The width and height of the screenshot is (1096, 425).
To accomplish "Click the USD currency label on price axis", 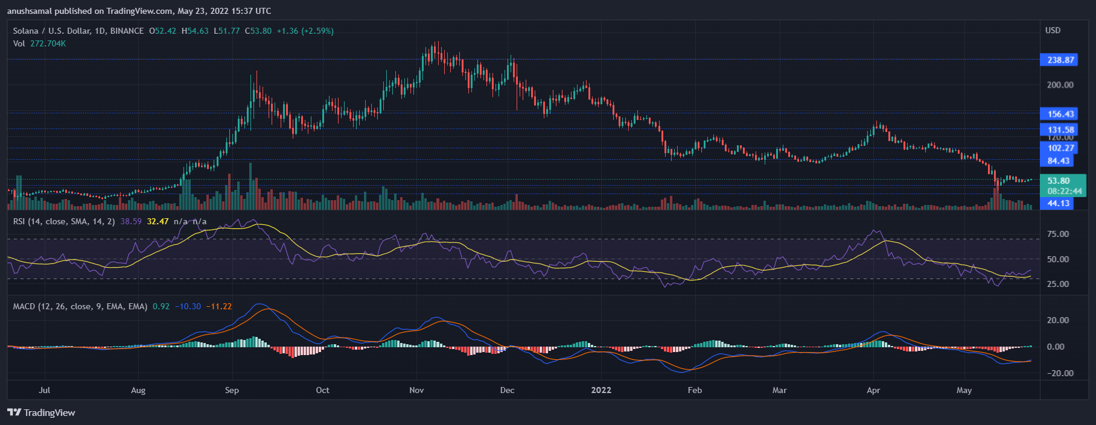I will click(1053, 30).
